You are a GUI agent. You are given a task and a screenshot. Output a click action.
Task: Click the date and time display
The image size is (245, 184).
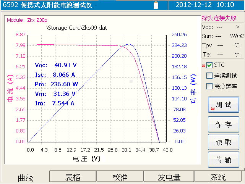click(204, 5)
